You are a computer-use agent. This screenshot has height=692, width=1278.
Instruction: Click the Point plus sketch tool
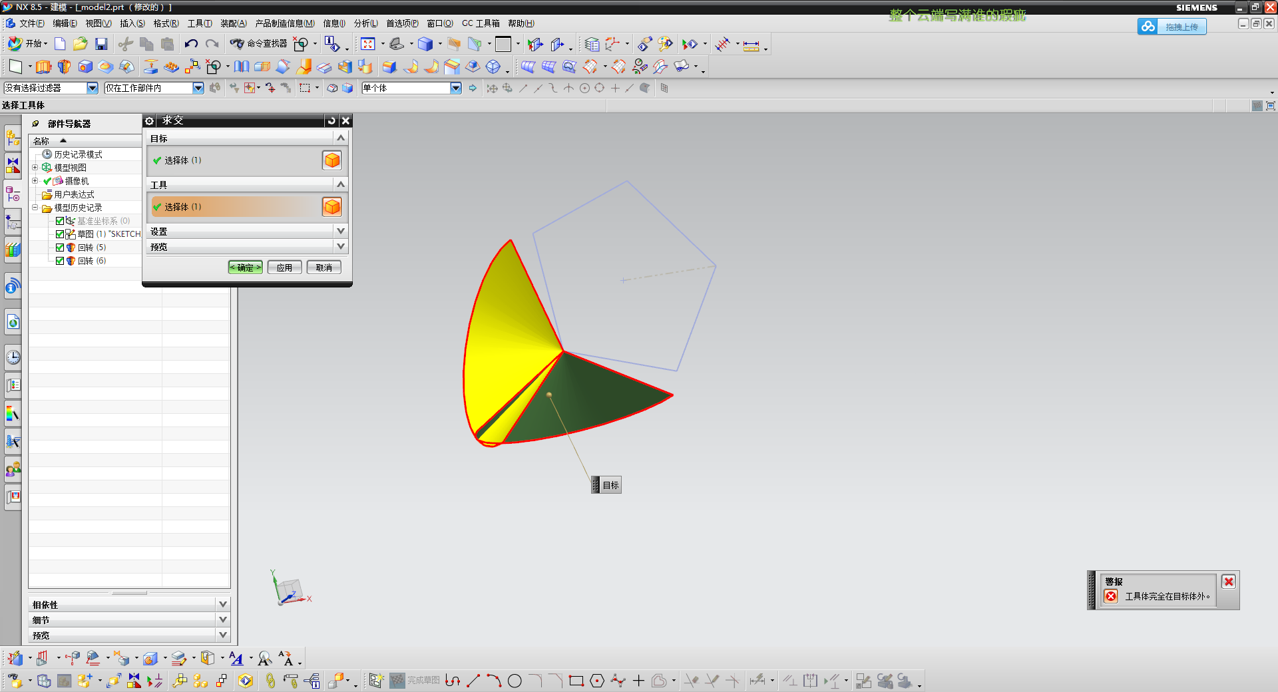pos(638,681)
